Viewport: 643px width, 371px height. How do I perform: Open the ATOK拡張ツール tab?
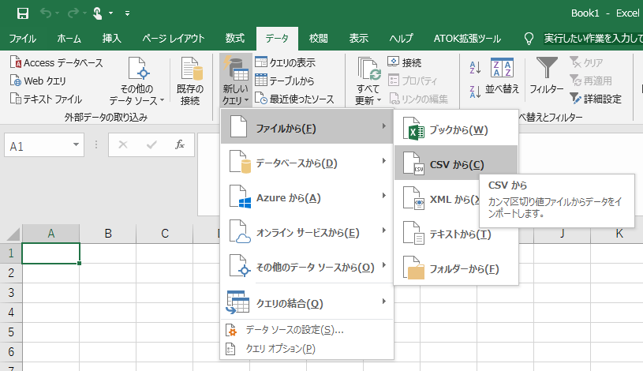point(467,39)
